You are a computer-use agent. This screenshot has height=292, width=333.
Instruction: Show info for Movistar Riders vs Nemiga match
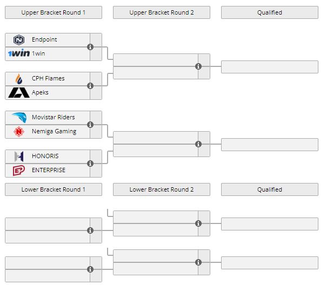90,125
